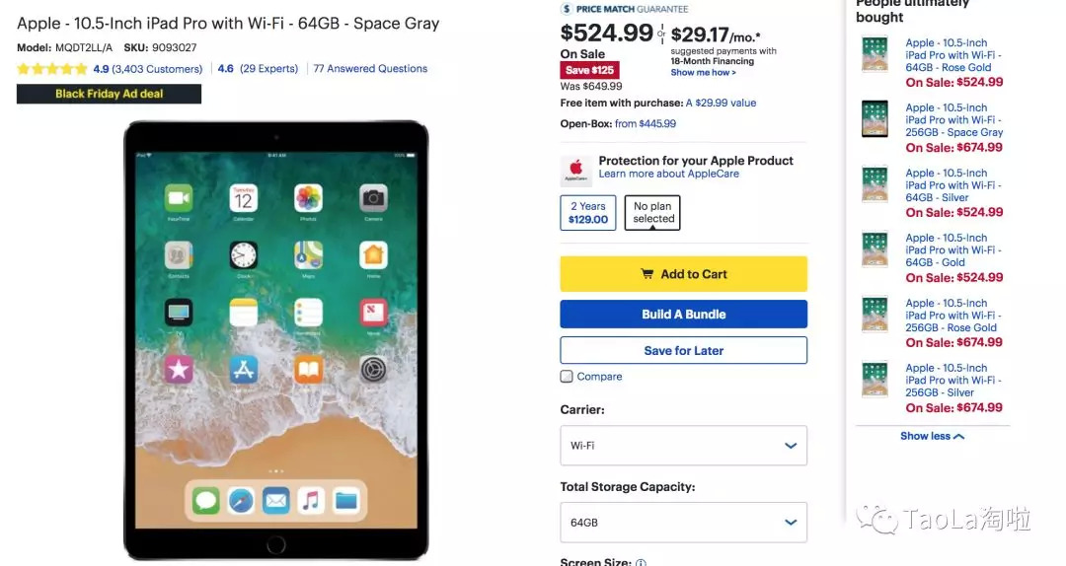The width and height of the screenshot is (1066, 566).
Task: Click the Build A Bundle button
Action: point(683,314)
